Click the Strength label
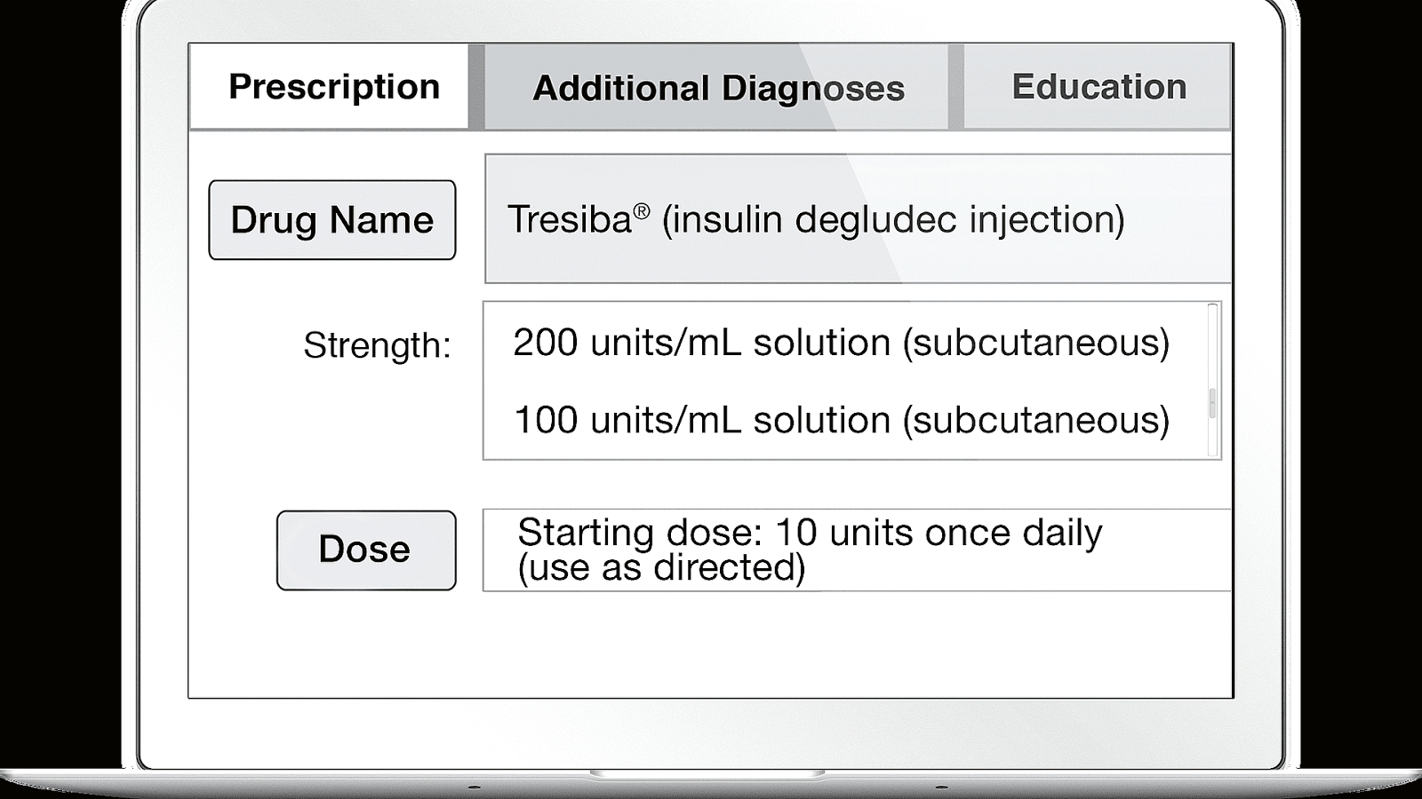 (377, 345)
